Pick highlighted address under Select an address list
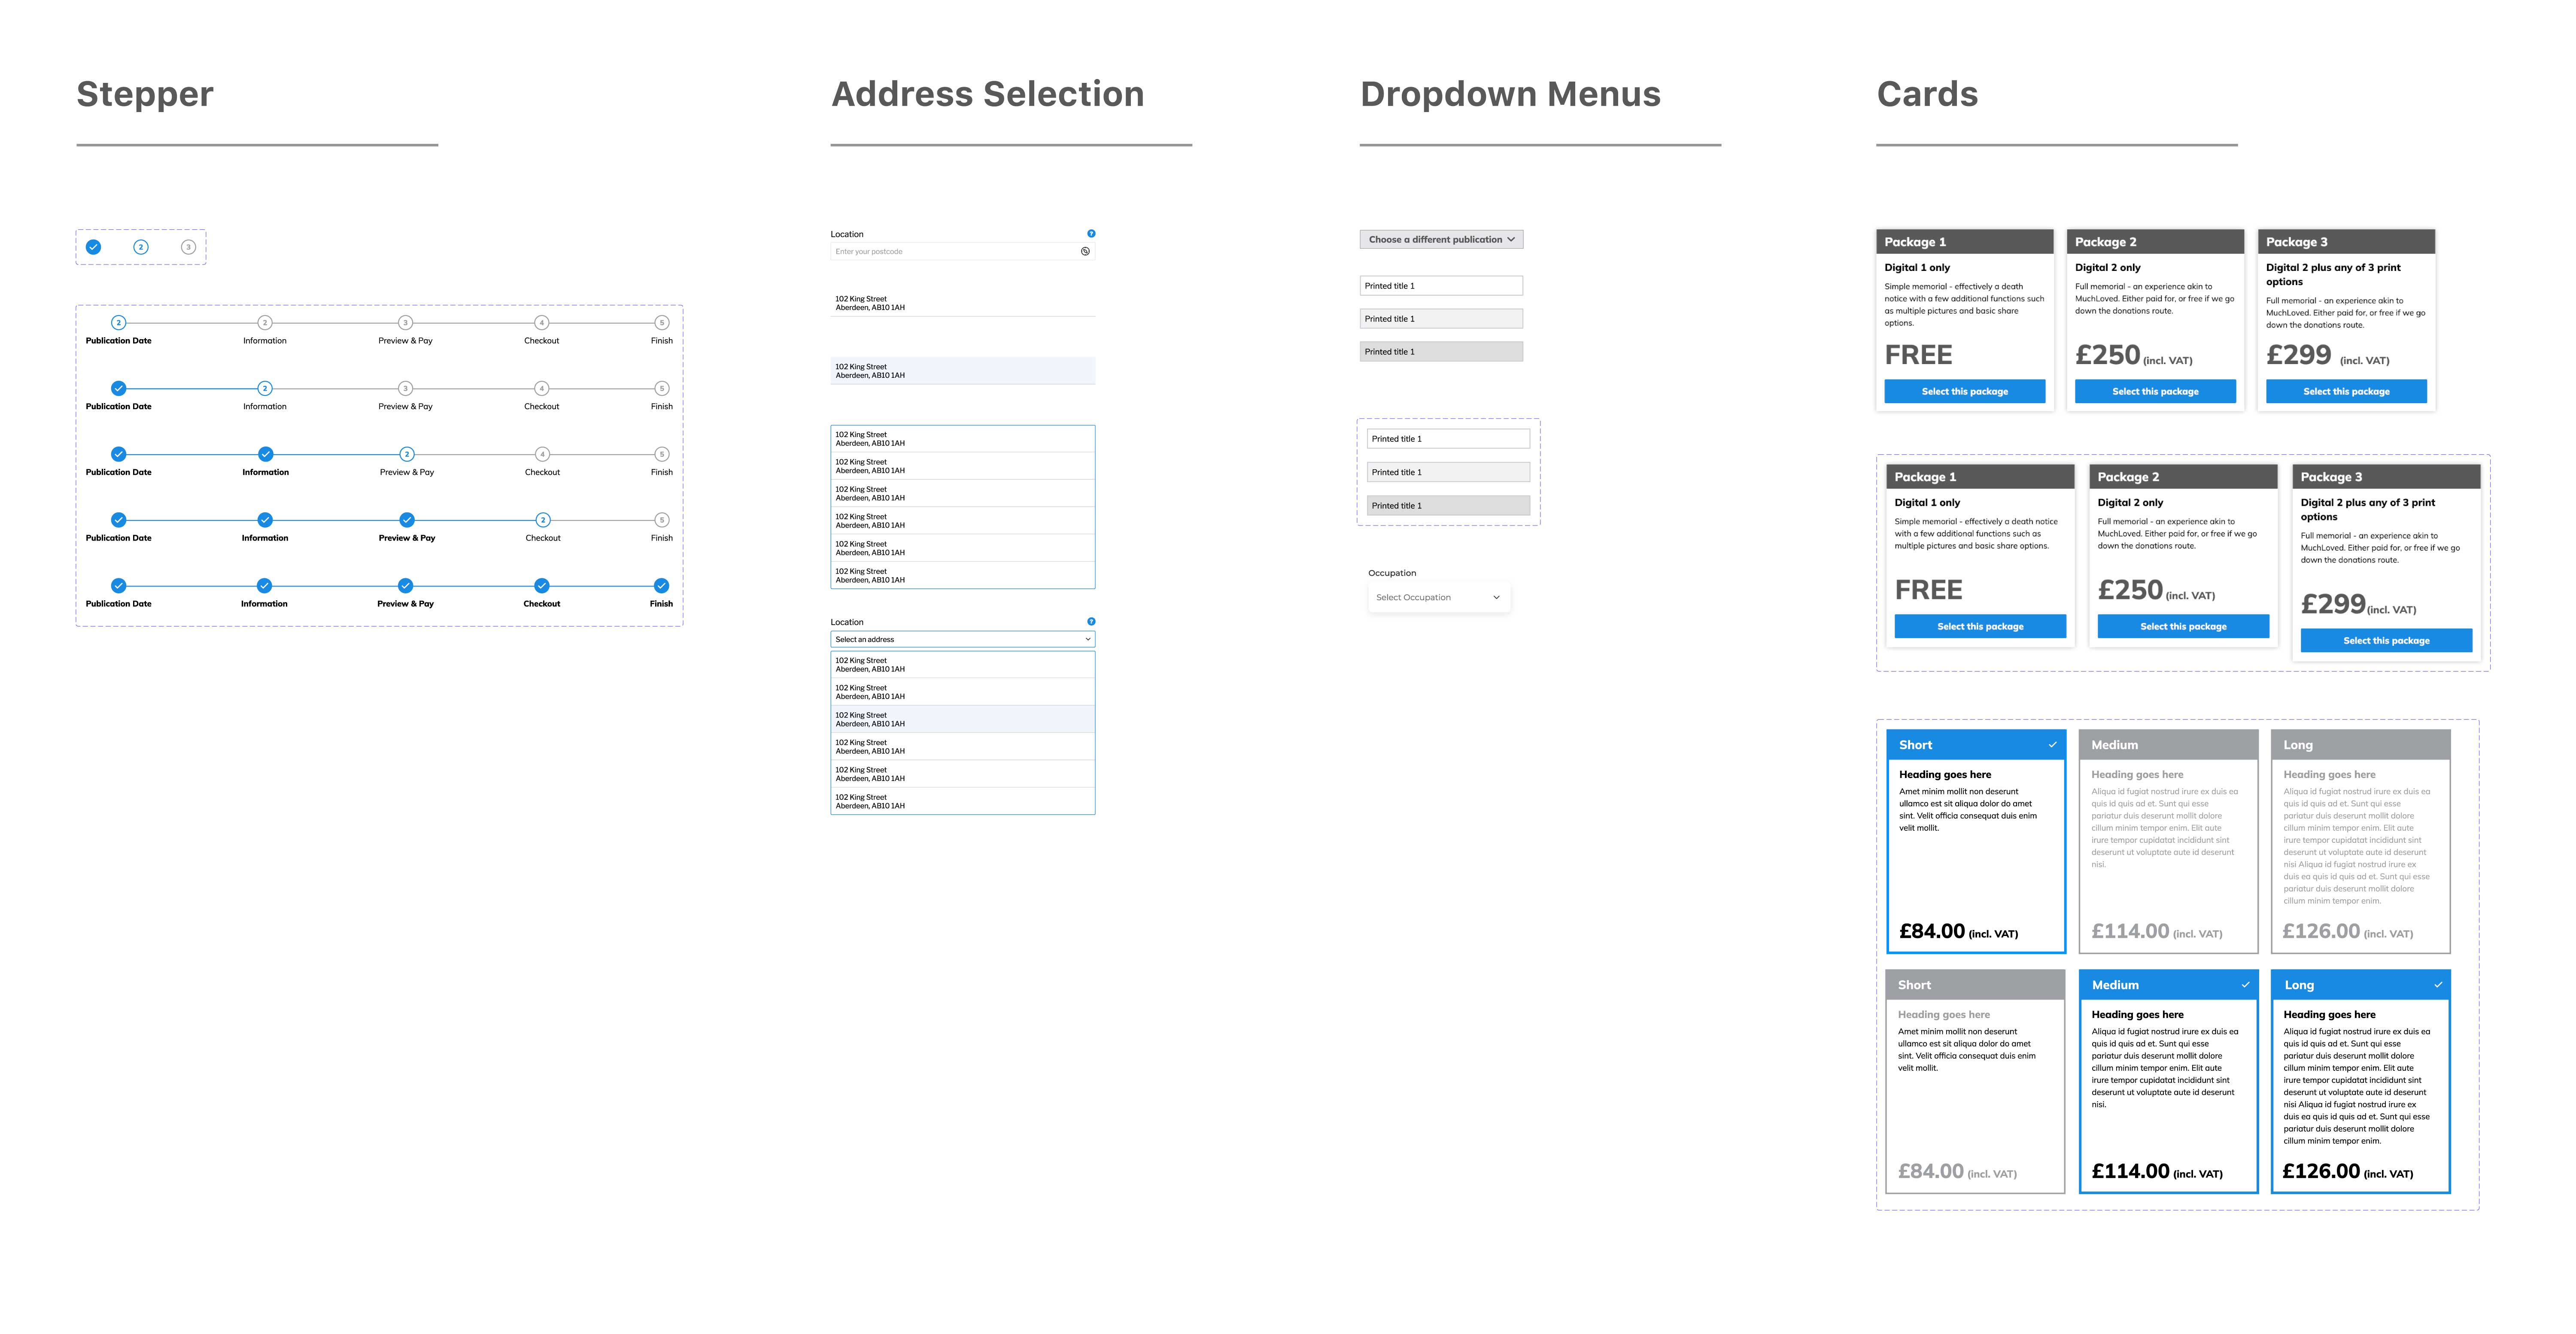 point(962,720)
